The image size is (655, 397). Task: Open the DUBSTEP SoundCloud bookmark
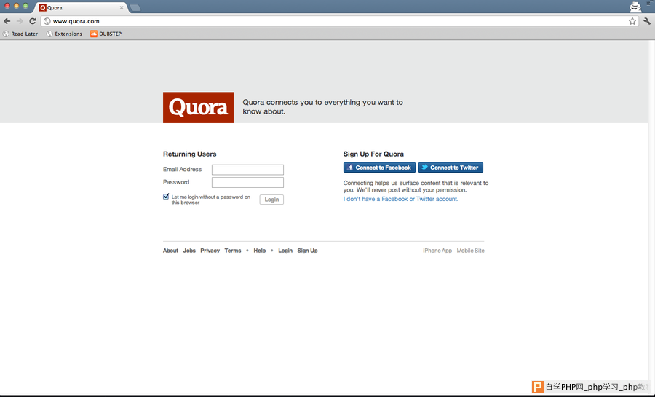tap(106, 34)
